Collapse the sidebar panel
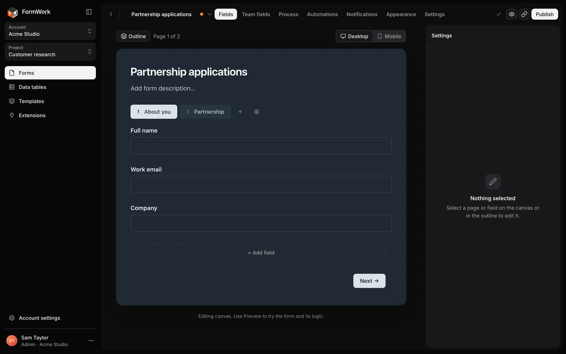The image size is (566, 354). (x=89, y=12)
